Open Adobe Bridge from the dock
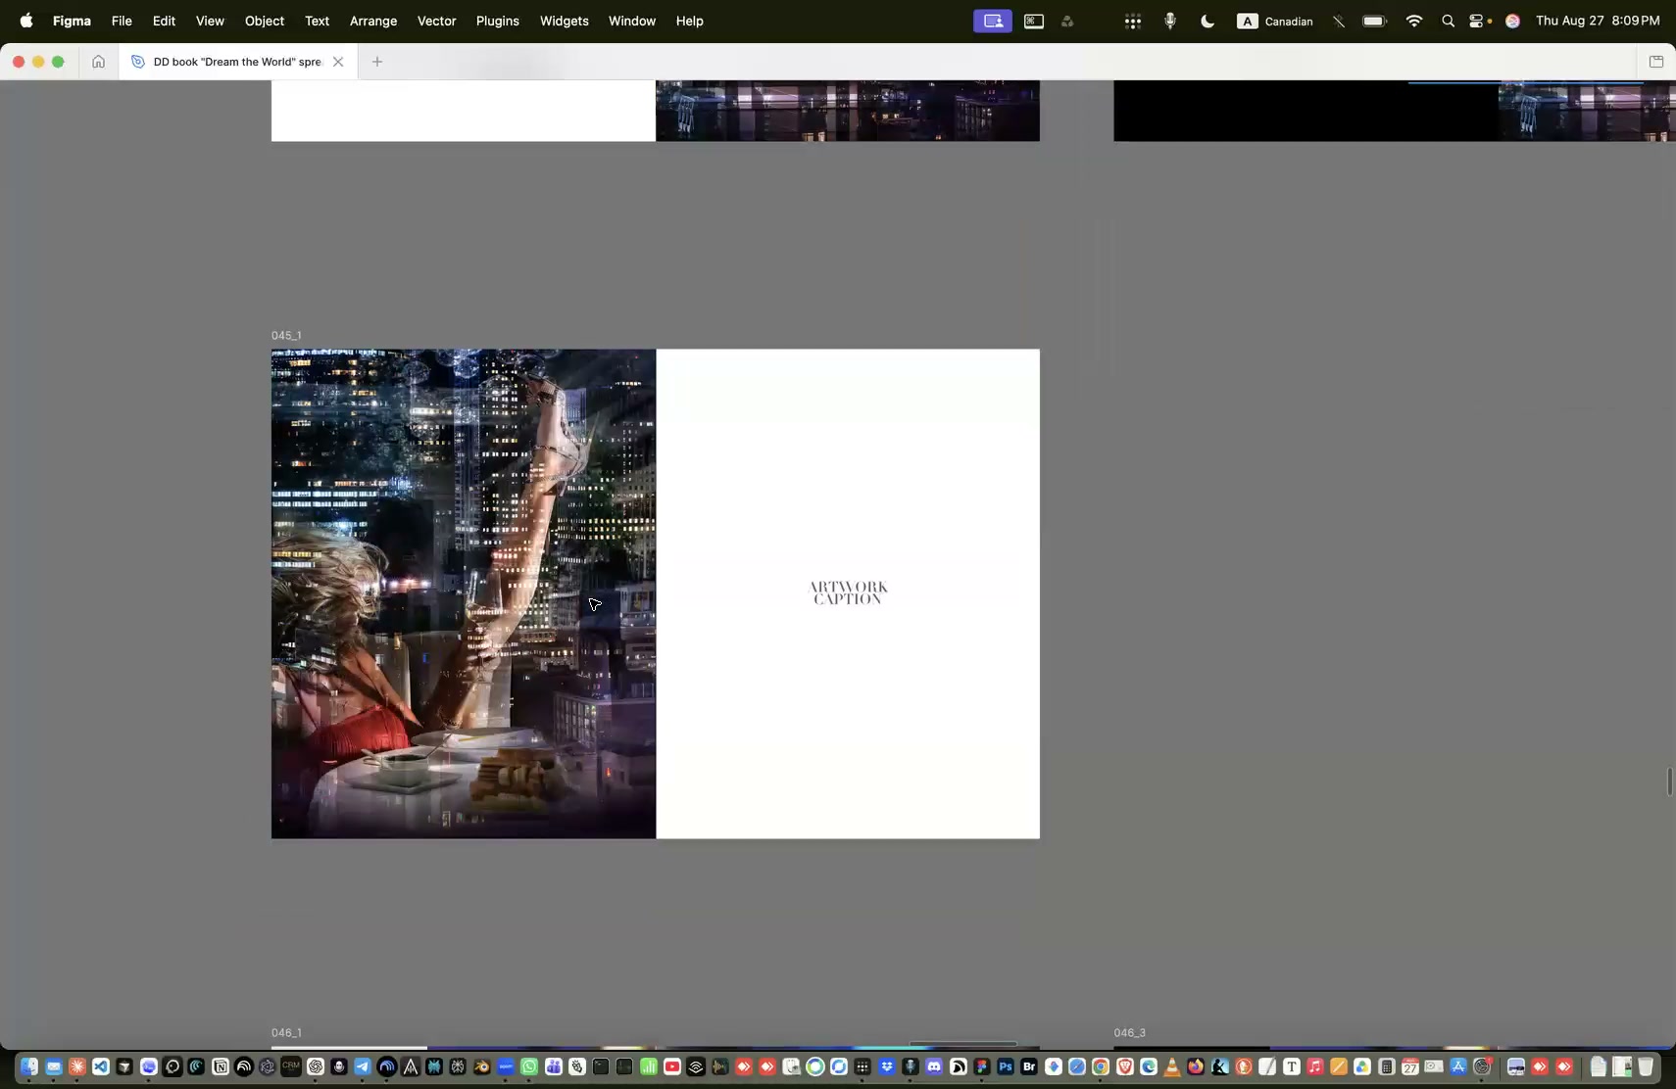This screenshot has width=1676, height=1089. [x=1029, y=1066]
